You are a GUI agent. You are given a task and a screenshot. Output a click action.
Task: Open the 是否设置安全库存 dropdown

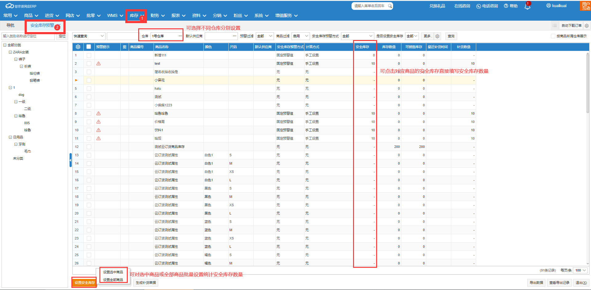[412, 36]
